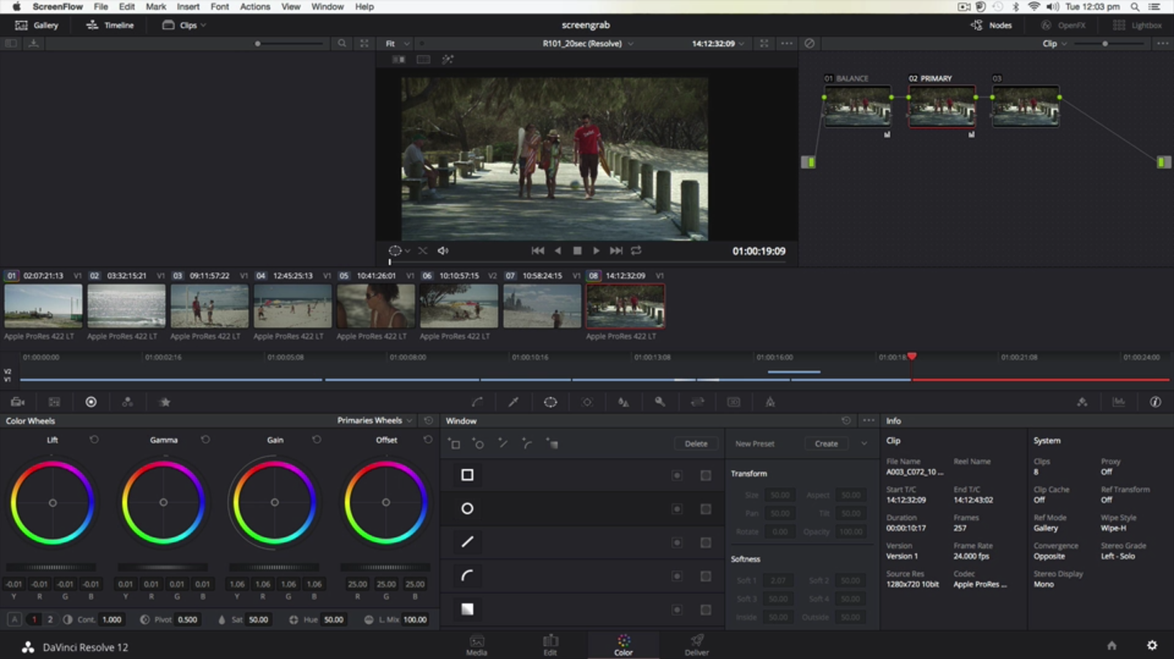
Task: Go to the project manager home icon
Action: [x=1112, y=646]
